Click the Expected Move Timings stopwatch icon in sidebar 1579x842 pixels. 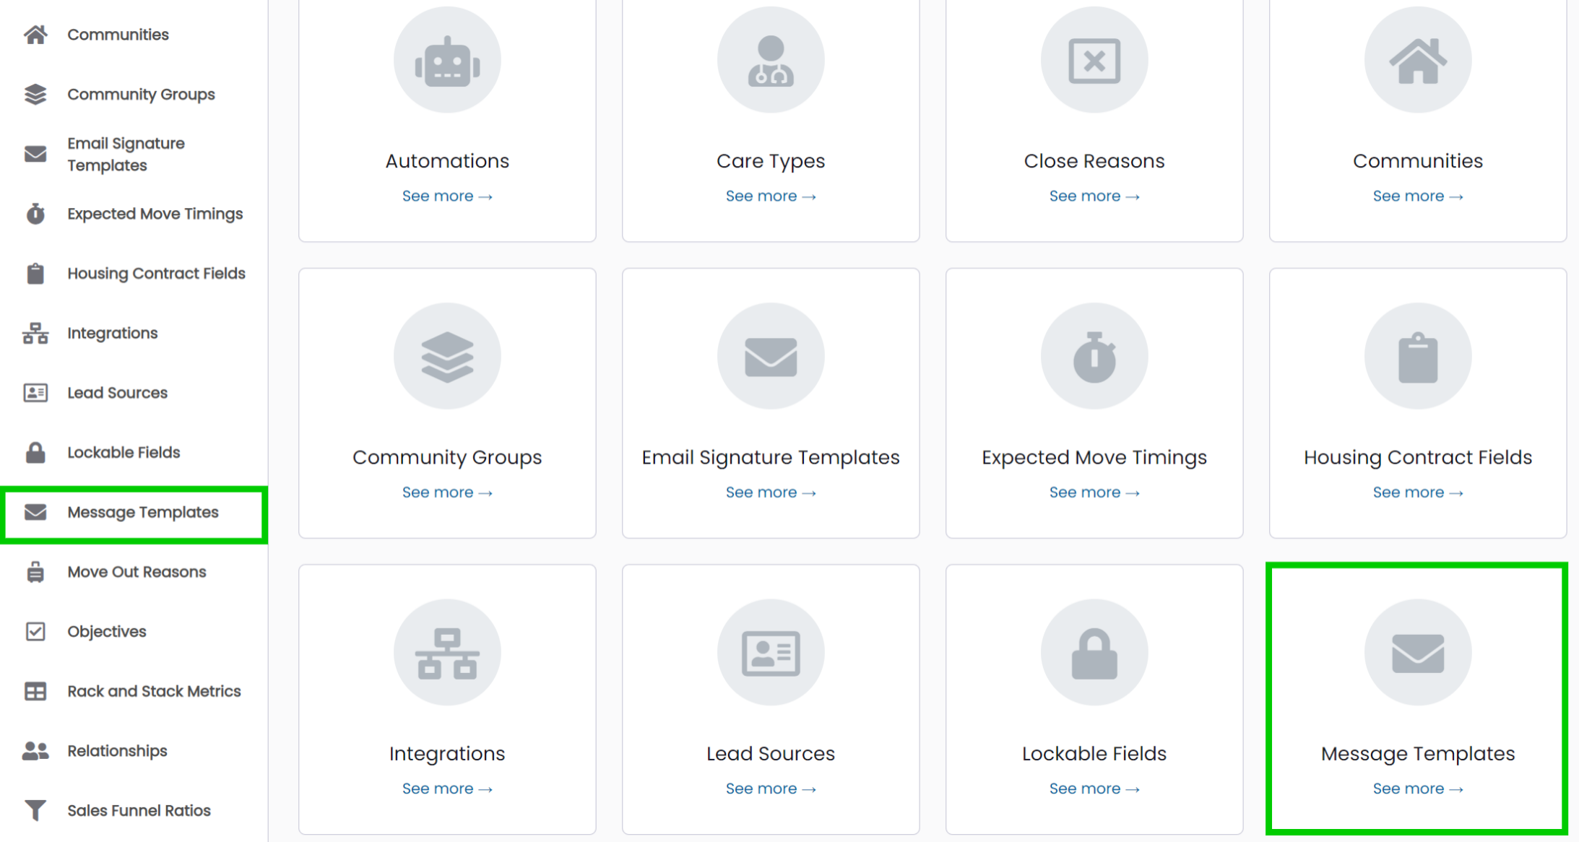click(35, 214)
